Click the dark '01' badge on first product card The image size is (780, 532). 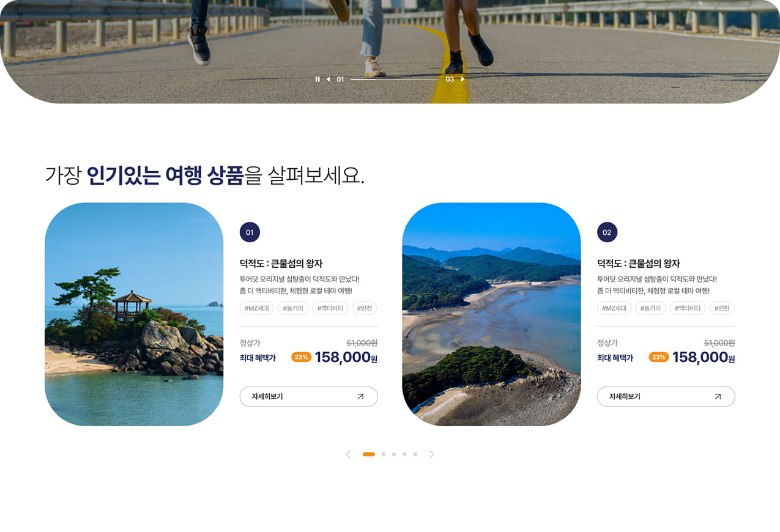[249, 232]
